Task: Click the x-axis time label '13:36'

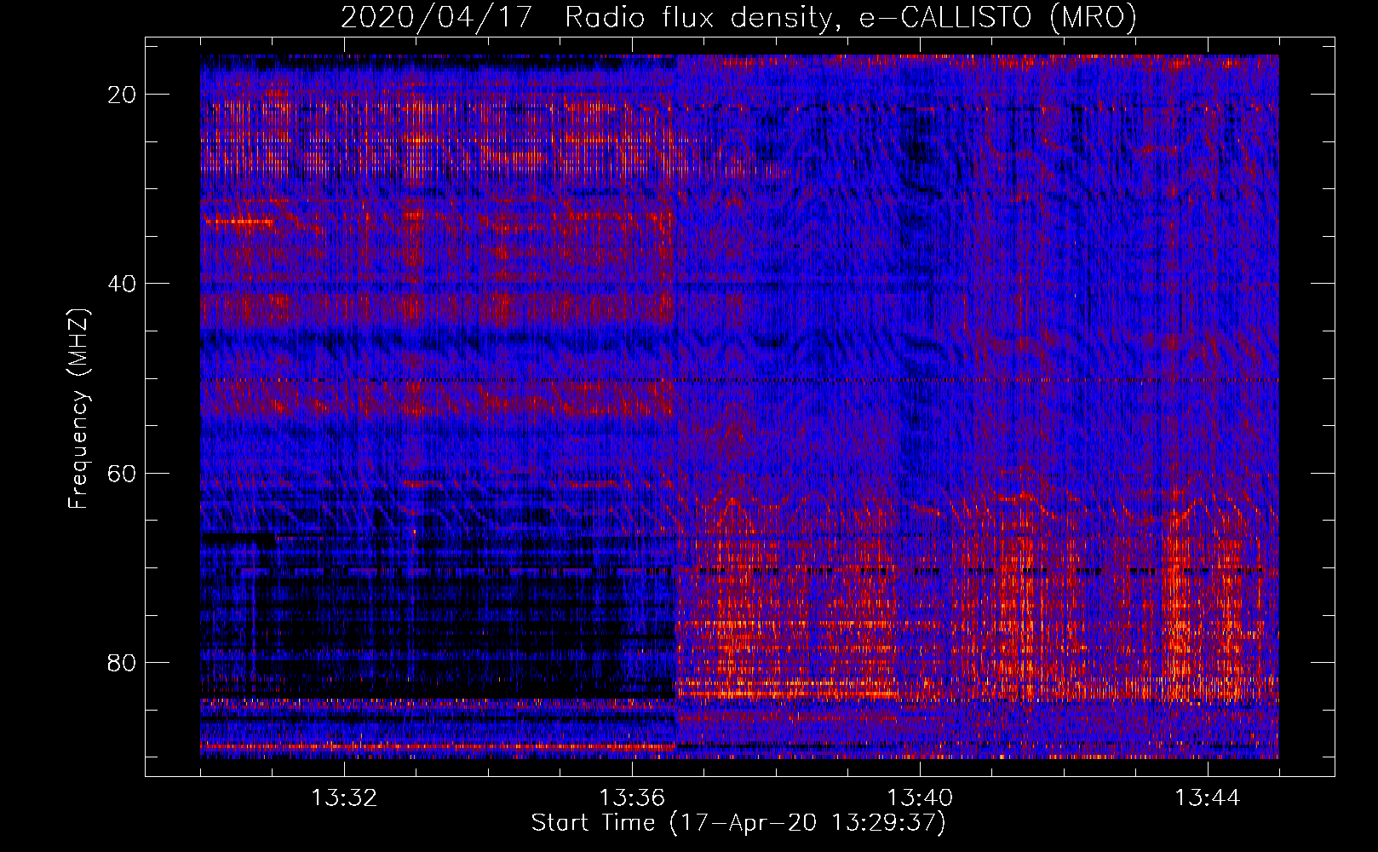Action: [x=632, y=798]
